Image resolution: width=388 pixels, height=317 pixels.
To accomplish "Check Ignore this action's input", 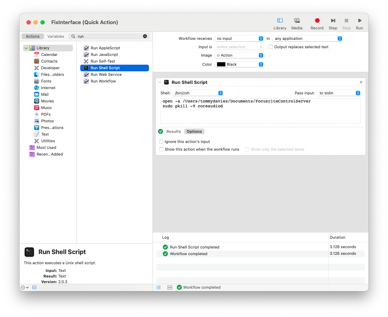I will 161,142.
